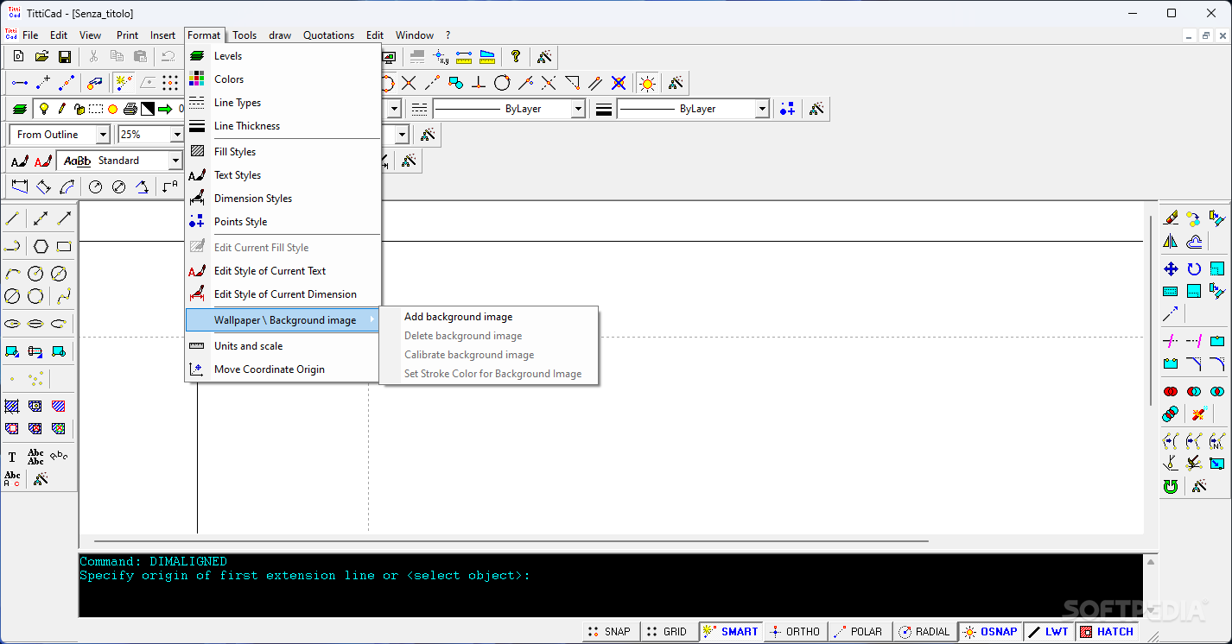Image resolution: width=1232 pixels, height=644 pixels.
Task: Open the From Outline dropdown
Action: (103, 135)
